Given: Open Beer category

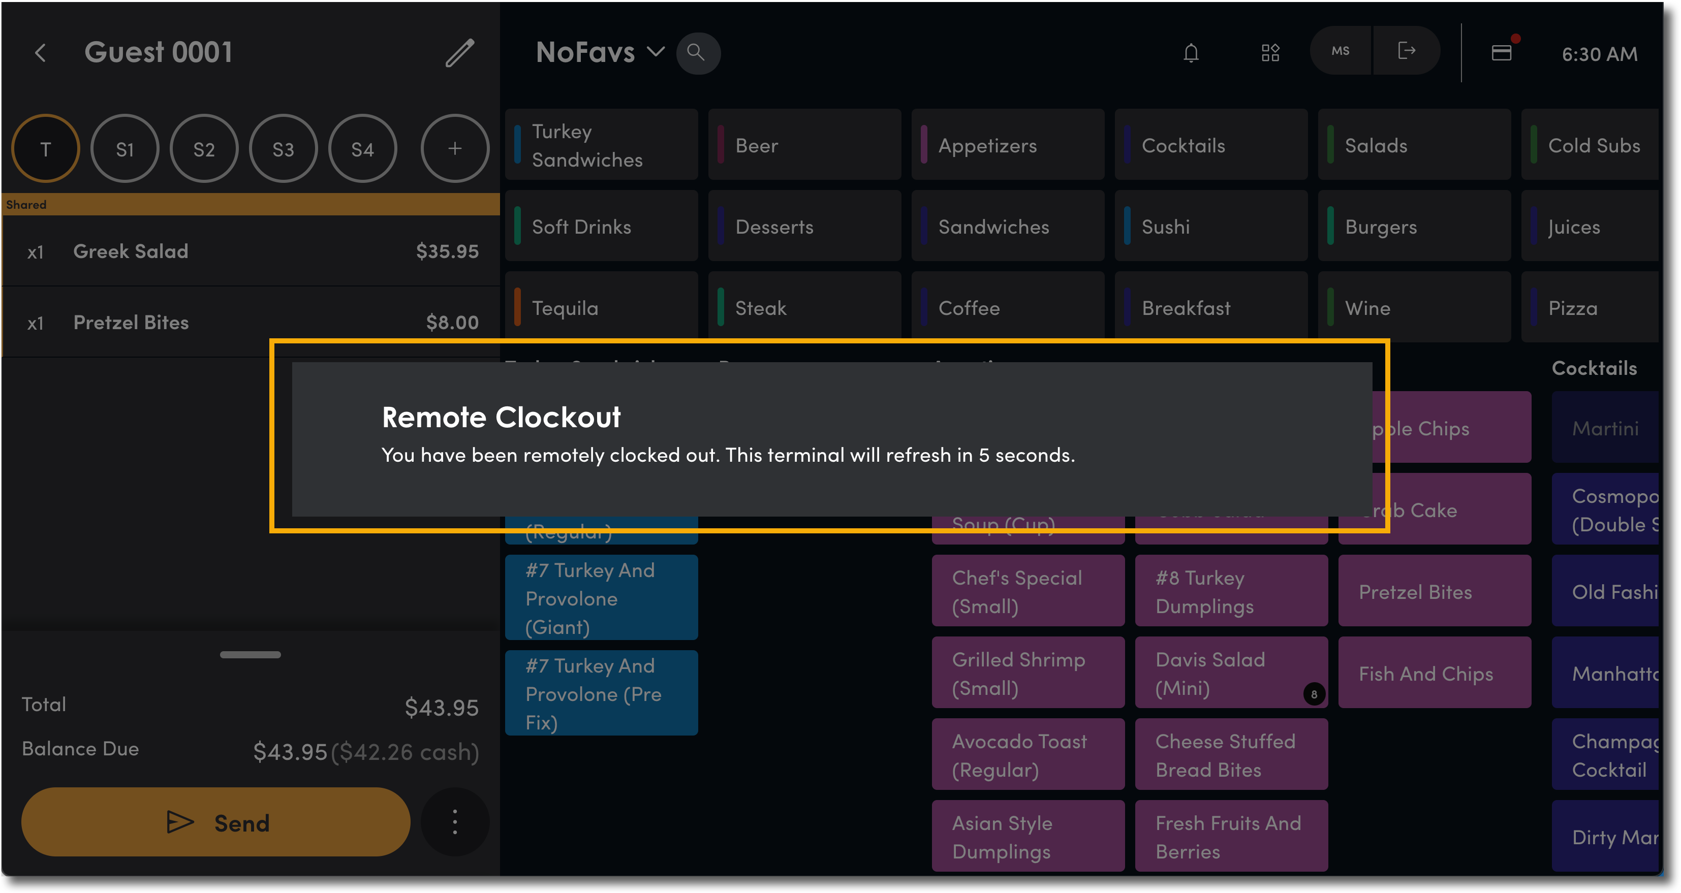Looking at the screenshot, I should pos(804,145).
